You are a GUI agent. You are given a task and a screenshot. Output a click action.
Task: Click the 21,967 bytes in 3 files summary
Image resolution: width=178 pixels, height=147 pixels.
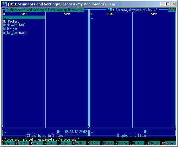[45, 136]
